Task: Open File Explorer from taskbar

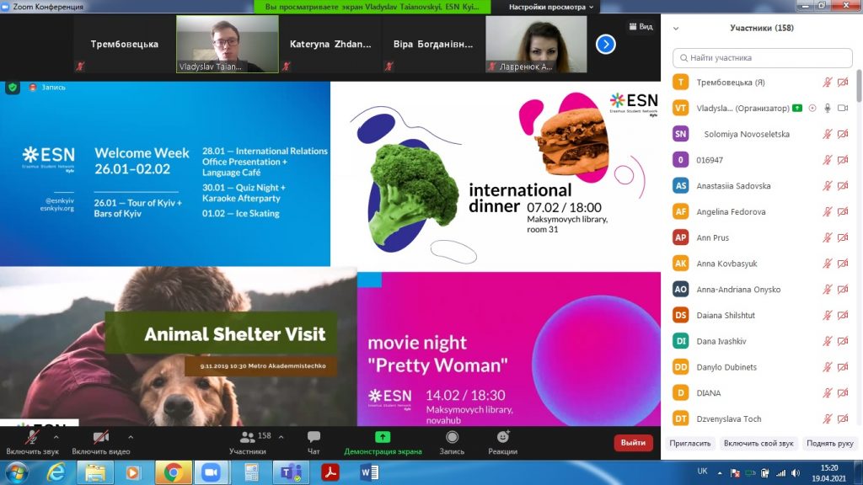Action: 95,472
